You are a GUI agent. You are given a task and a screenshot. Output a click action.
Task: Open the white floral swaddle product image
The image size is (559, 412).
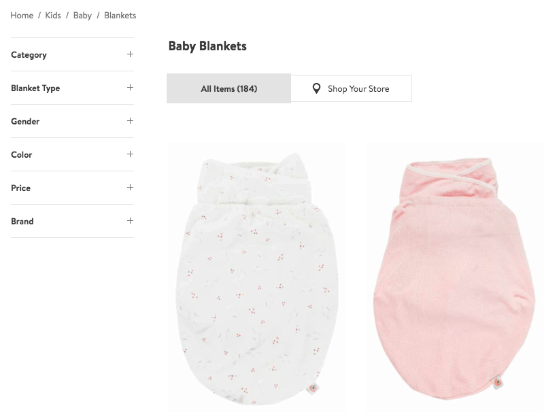tap(257, 275)
